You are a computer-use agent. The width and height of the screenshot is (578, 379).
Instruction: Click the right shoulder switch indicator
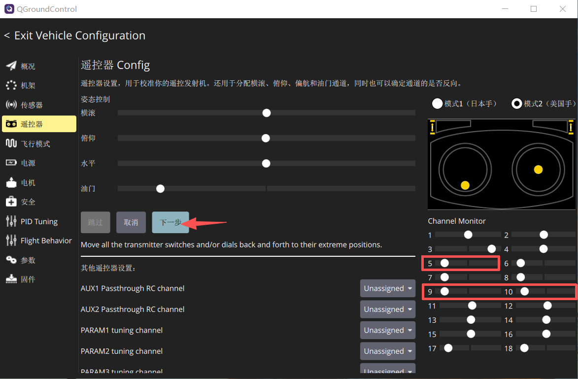click(x=571, y=127)
